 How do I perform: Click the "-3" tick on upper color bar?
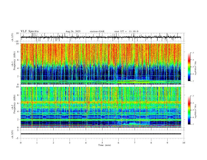pyautogui.click(x=193, y=53)
